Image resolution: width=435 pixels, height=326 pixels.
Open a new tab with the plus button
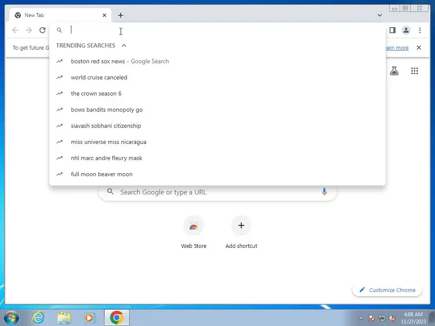point(120,15)
